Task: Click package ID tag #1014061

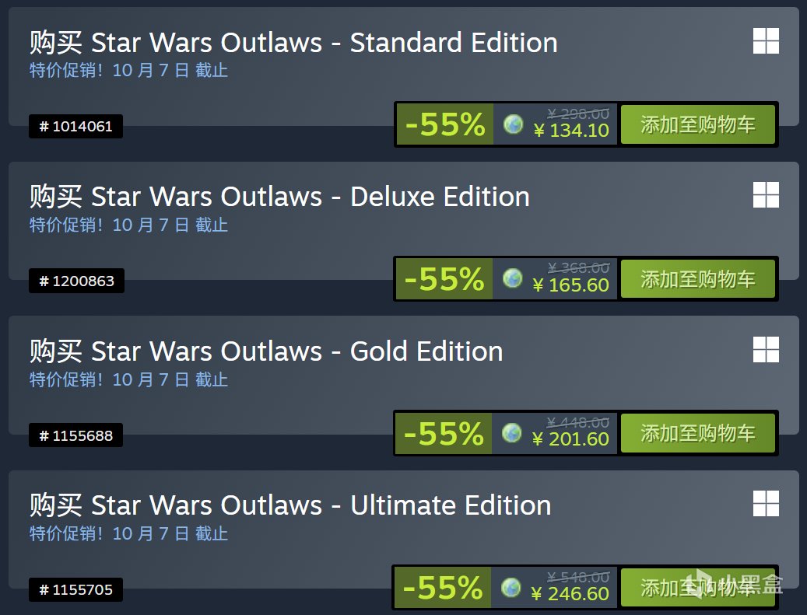Action: pyautogui.click(x=76, y=126)
